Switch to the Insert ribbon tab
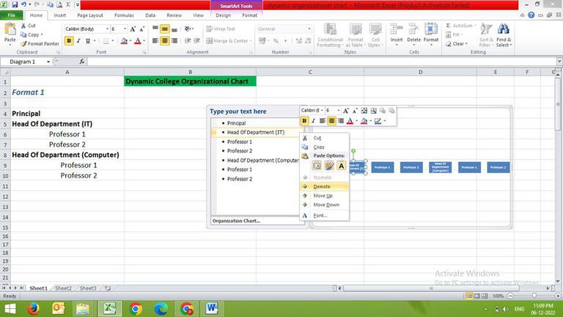This screenshot has width=563, height=317. pos(59,15)
